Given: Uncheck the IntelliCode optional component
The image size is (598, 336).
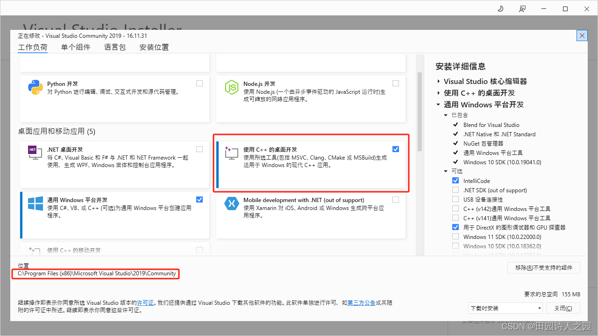Looking at the screenshot, I should pos(456,181).
